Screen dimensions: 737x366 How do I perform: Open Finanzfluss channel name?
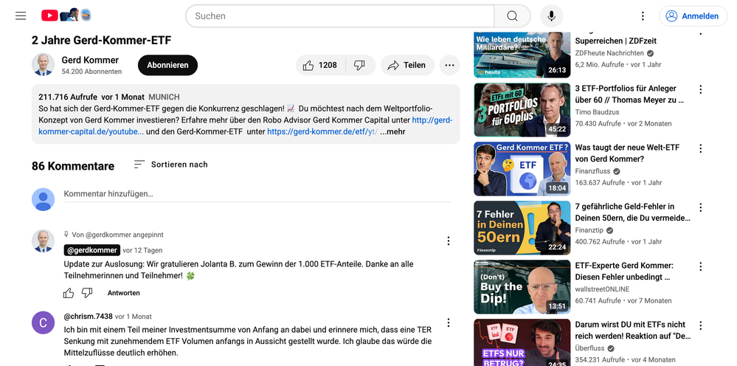tap(594, 171)
